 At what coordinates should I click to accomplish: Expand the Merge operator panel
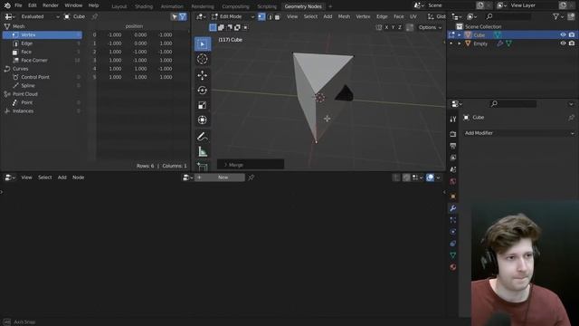coord(251,165)
